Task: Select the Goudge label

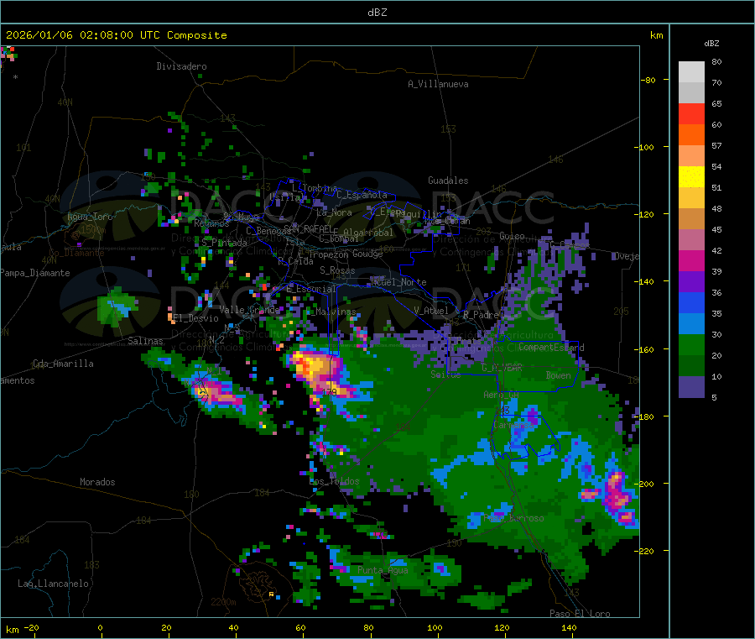Action: (x=367, y=254)
